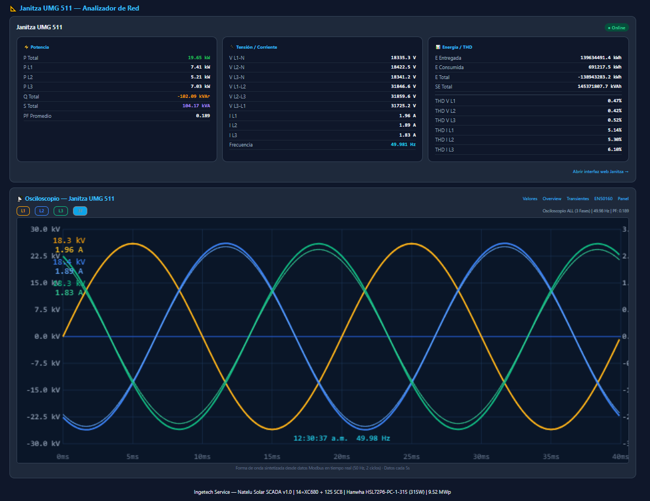The image size is (650, 501).
Task: Show only phase L2 waveform
Action: point(41,211)
